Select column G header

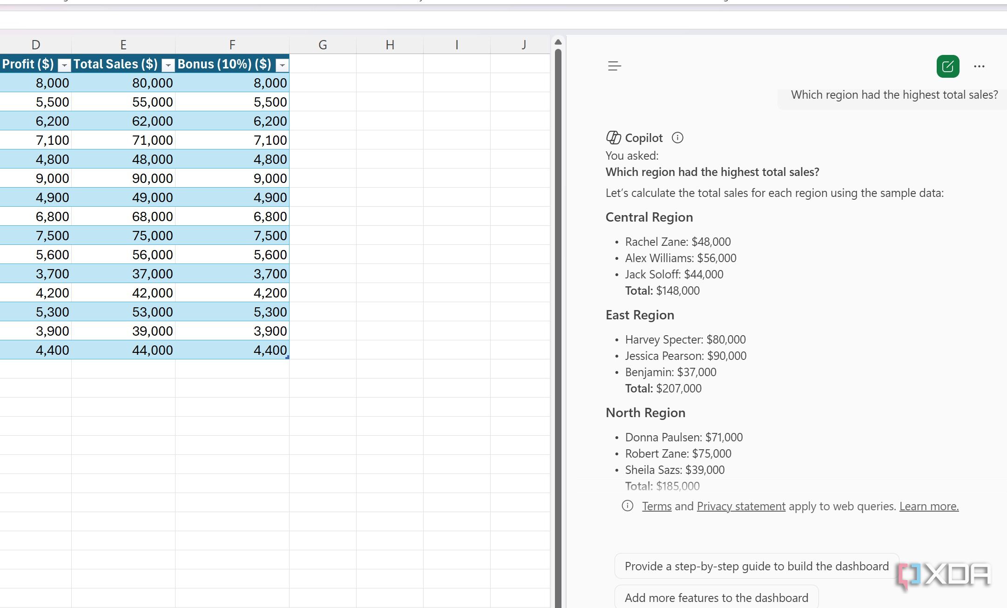(323, 45)
